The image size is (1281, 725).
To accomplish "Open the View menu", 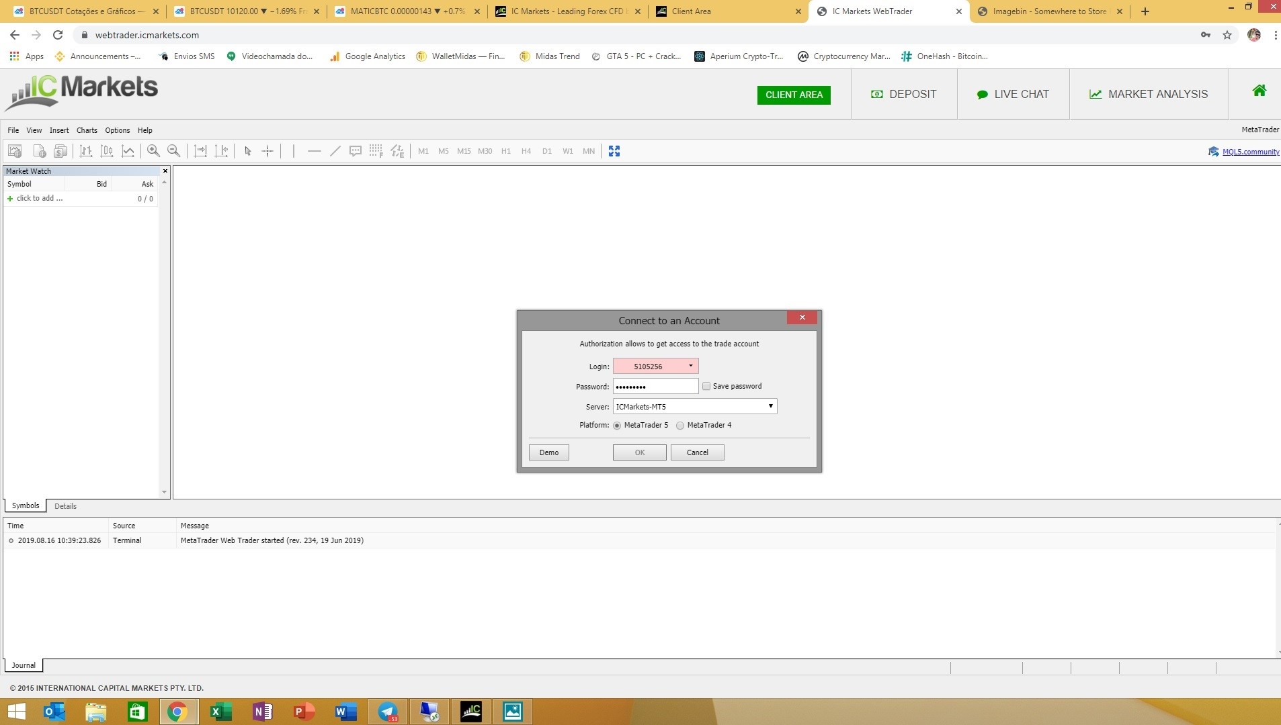I will pos(34,130).
